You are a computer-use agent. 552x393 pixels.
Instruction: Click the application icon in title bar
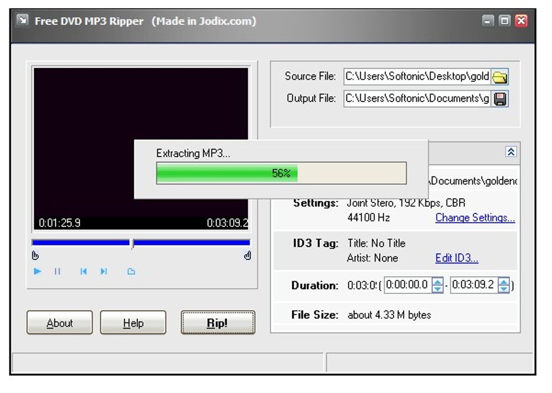[x=22, y=20]
